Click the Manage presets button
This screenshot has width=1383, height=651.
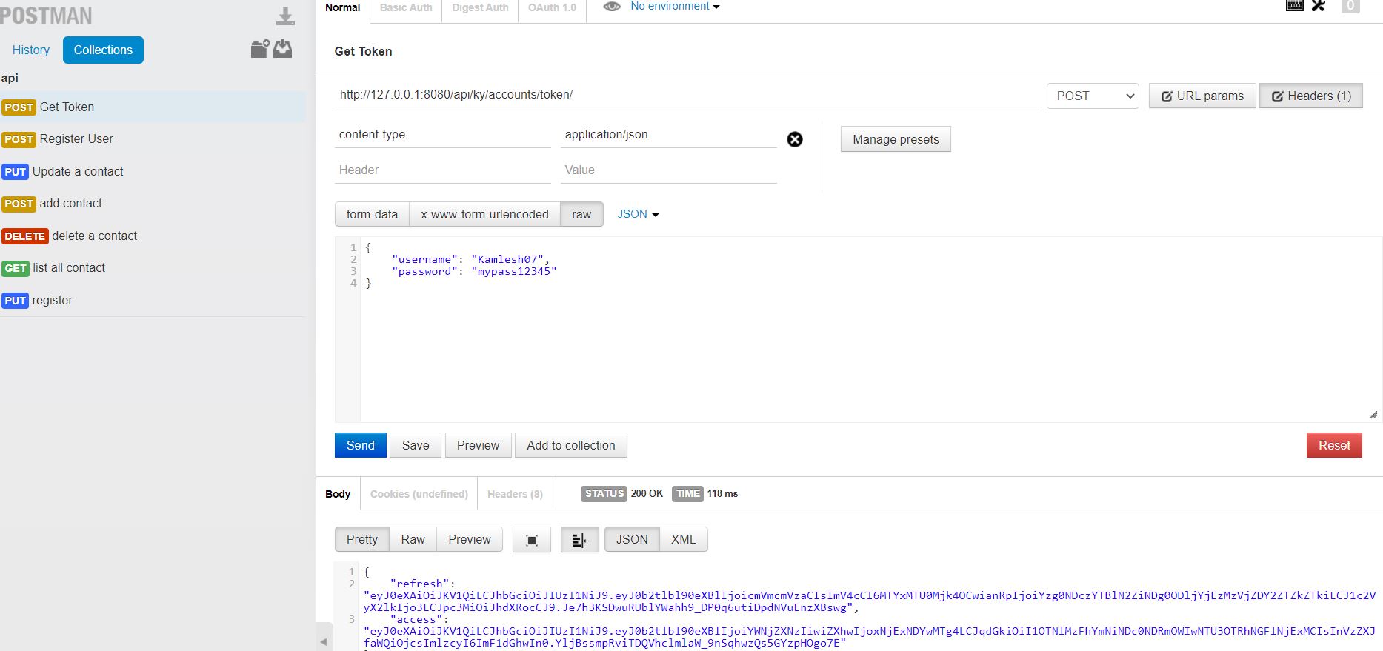pos(896,139)
